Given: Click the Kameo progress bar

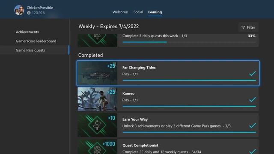Looking at the screenshot, I should point(189,106).
